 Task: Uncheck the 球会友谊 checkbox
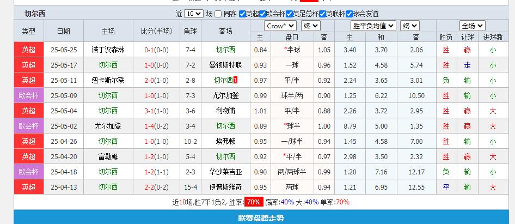click(348, 14)
